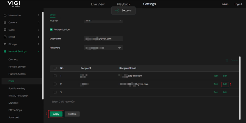Tick the checkbox for recipient row 2
The width and height of the screenshot is (246, 123).
click(x=55, y=84)
